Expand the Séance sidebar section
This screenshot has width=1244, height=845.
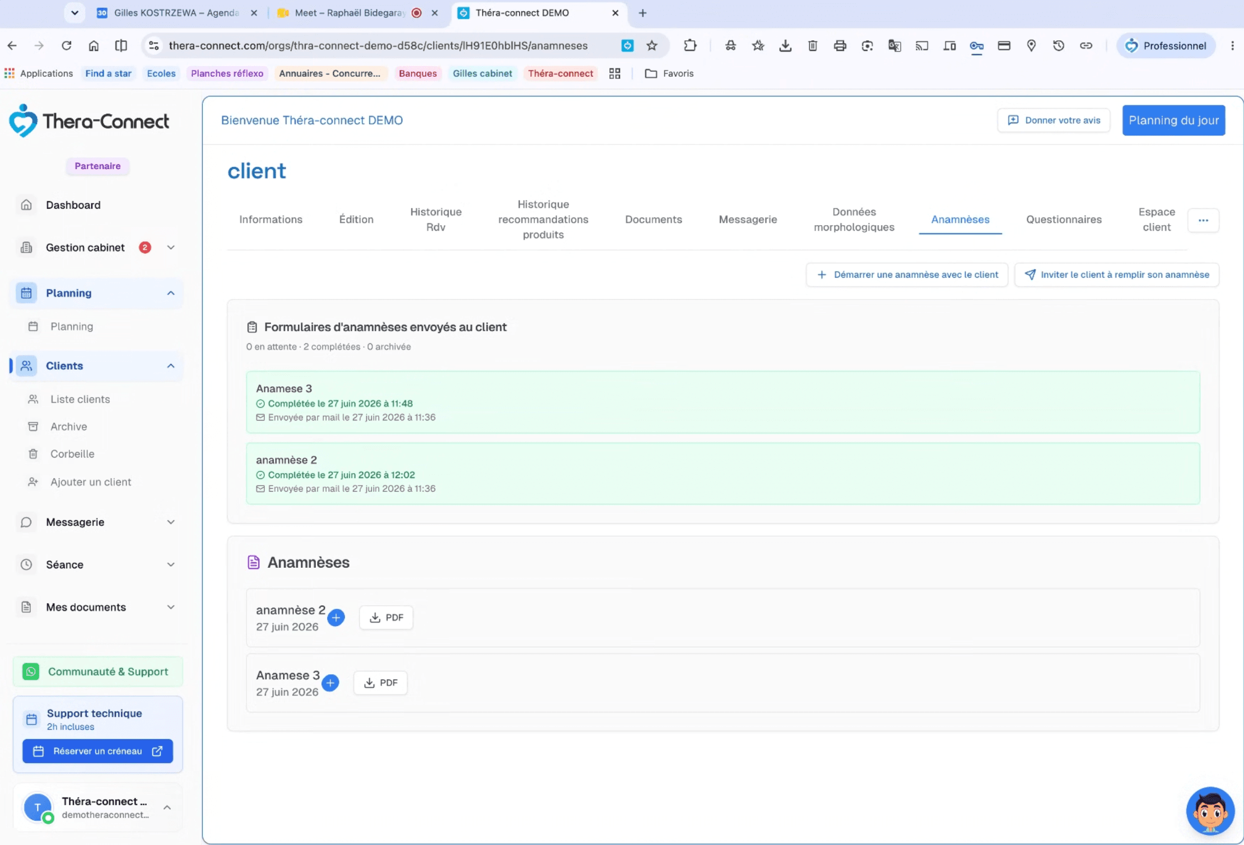(171, 564)
